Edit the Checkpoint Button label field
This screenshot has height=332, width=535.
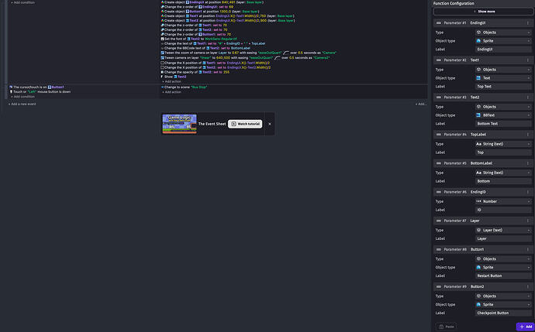click(503, 313)
